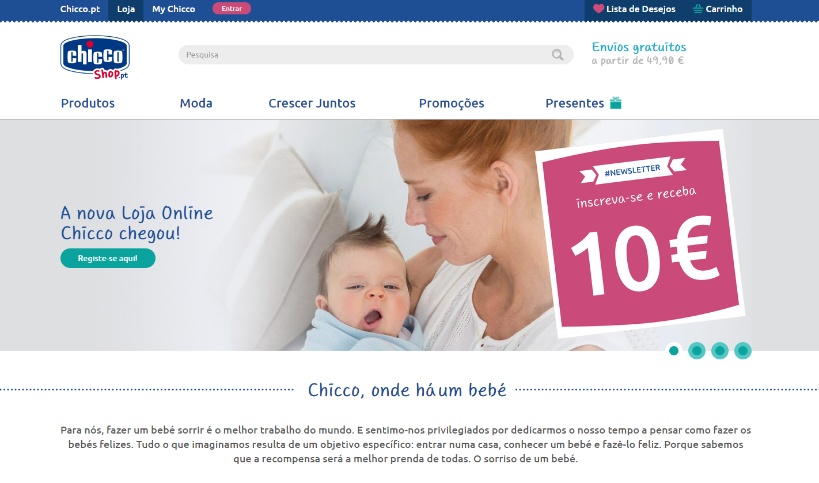Click the Chicco Shop logo
Screen dimensions: 819x483
[95, 57]
